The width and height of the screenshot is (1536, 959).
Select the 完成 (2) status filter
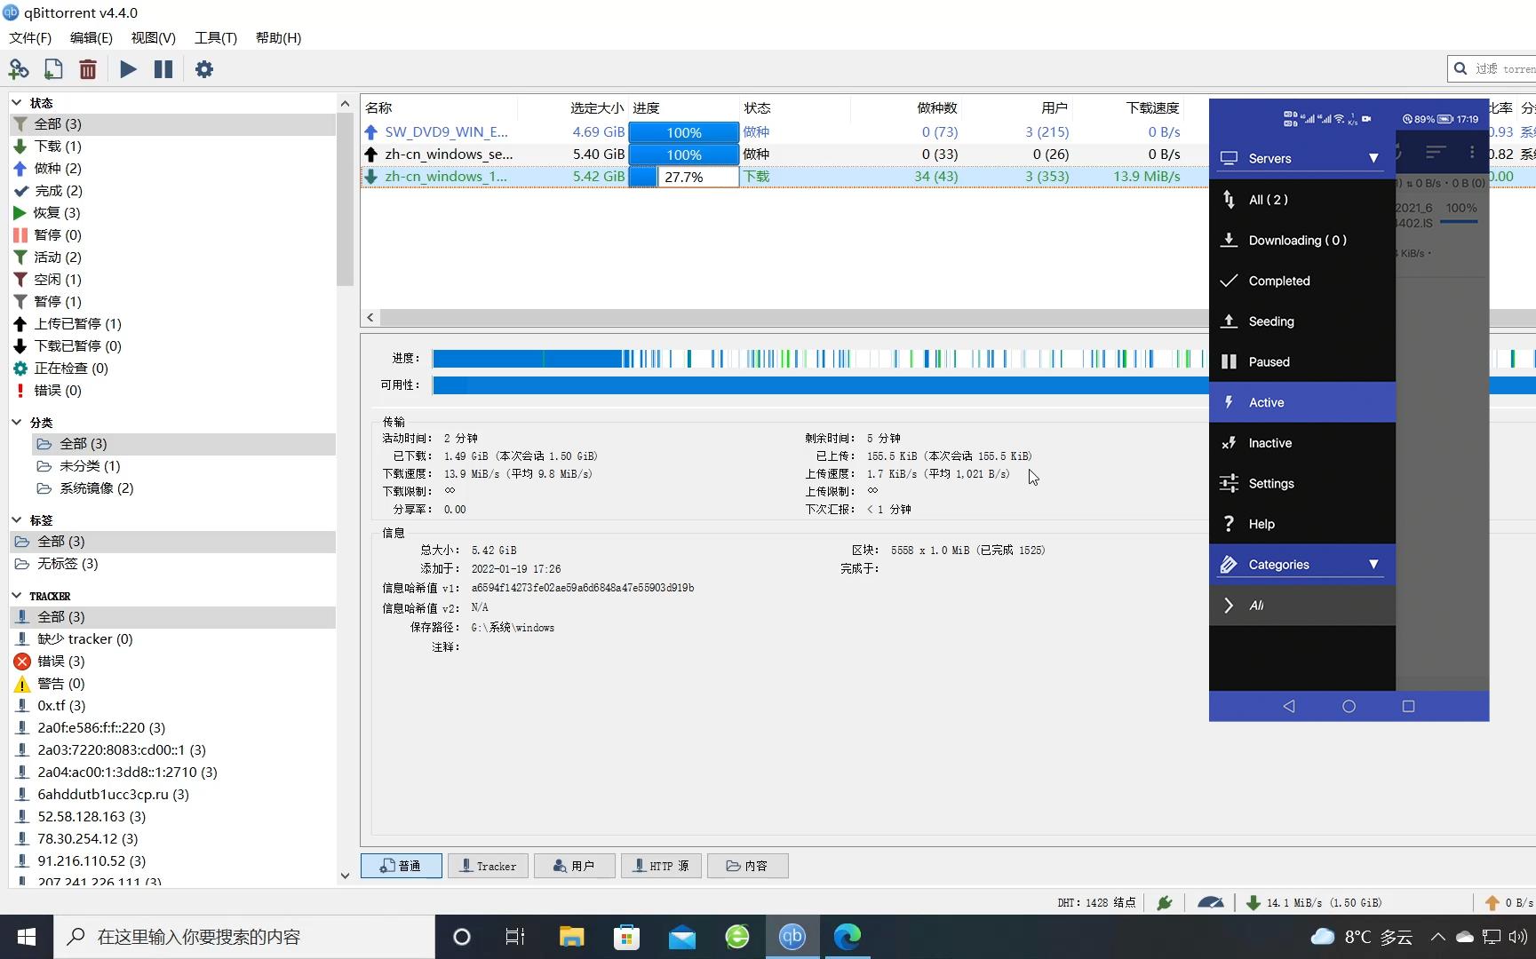(x=173, y=191)
